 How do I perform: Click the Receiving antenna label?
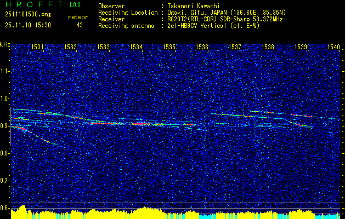pos(126,26)
